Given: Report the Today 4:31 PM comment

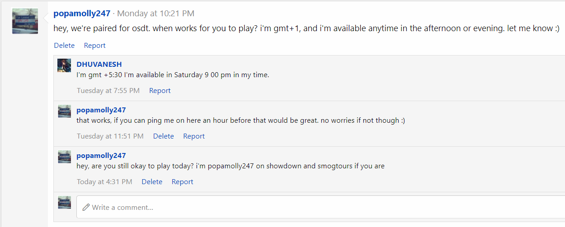Looking at the screenshot, I should point(182,181).
